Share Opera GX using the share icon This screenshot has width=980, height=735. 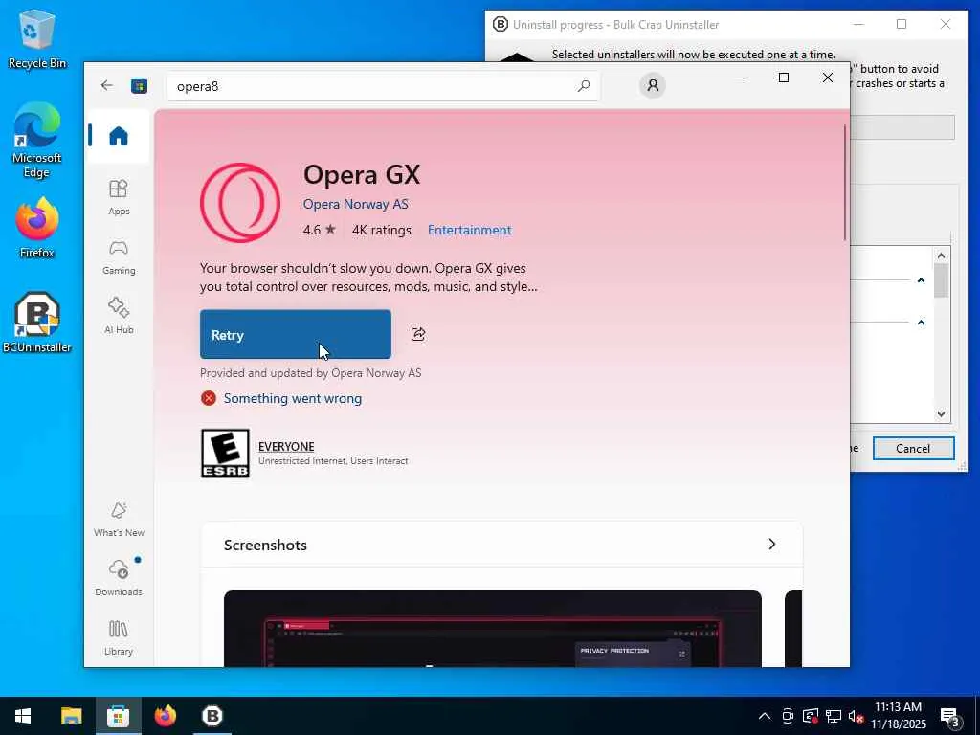click(x=418, y=334)
